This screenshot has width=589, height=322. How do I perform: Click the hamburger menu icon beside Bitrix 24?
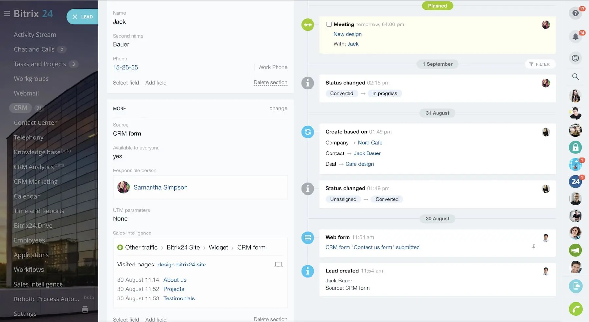[7, 14]
